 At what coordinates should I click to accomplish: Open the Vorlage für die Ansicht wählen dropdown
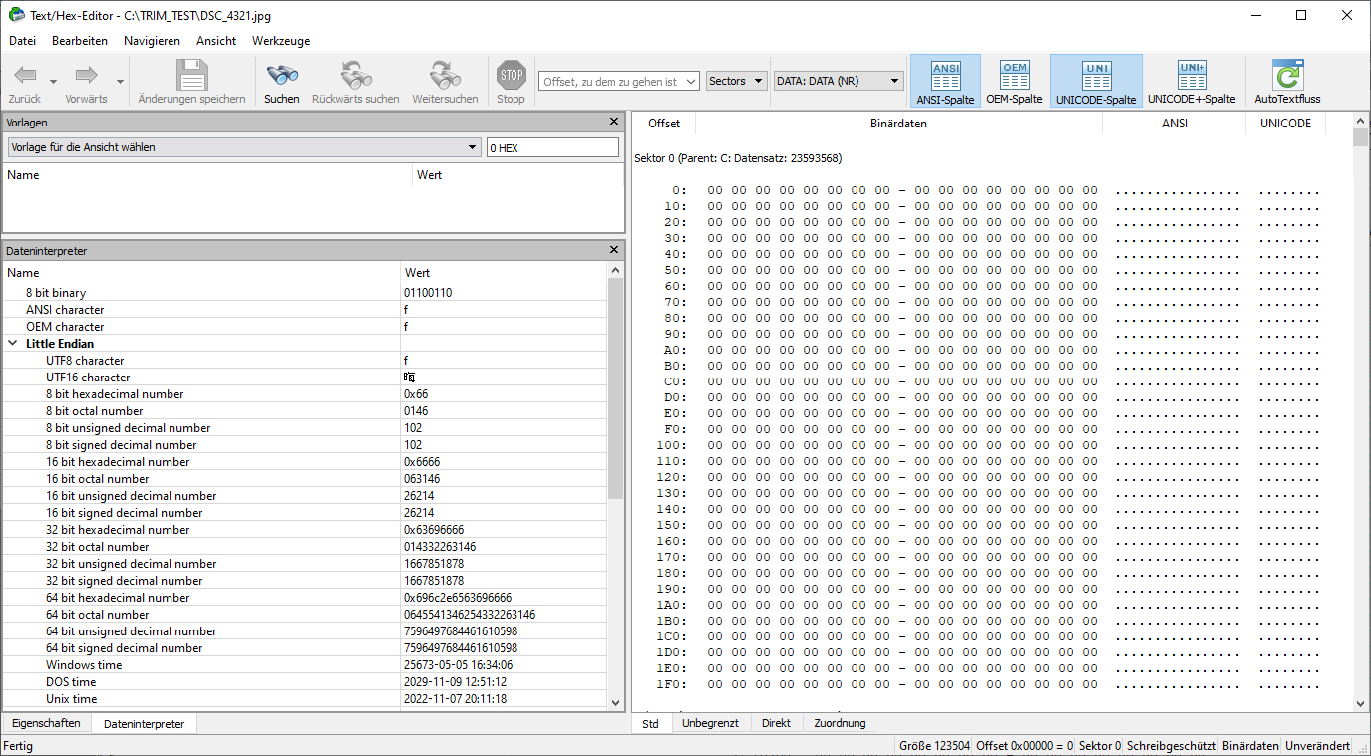pyautogui.click(x=242, y=147)
